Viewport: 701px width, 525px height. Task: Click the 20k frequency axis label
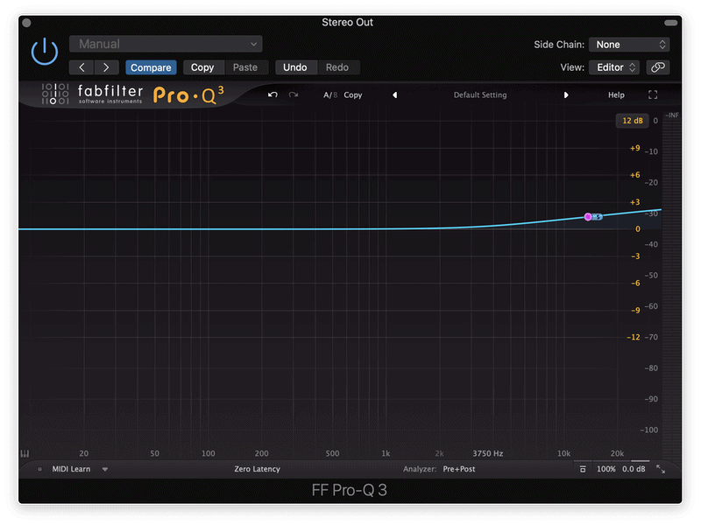tap(617, 453)
